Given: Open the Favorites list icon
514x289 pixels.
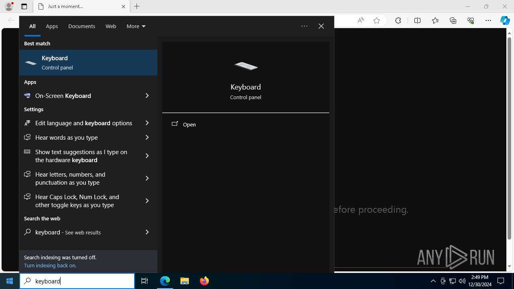Looking at the screenshot, I should pos(435,20).
